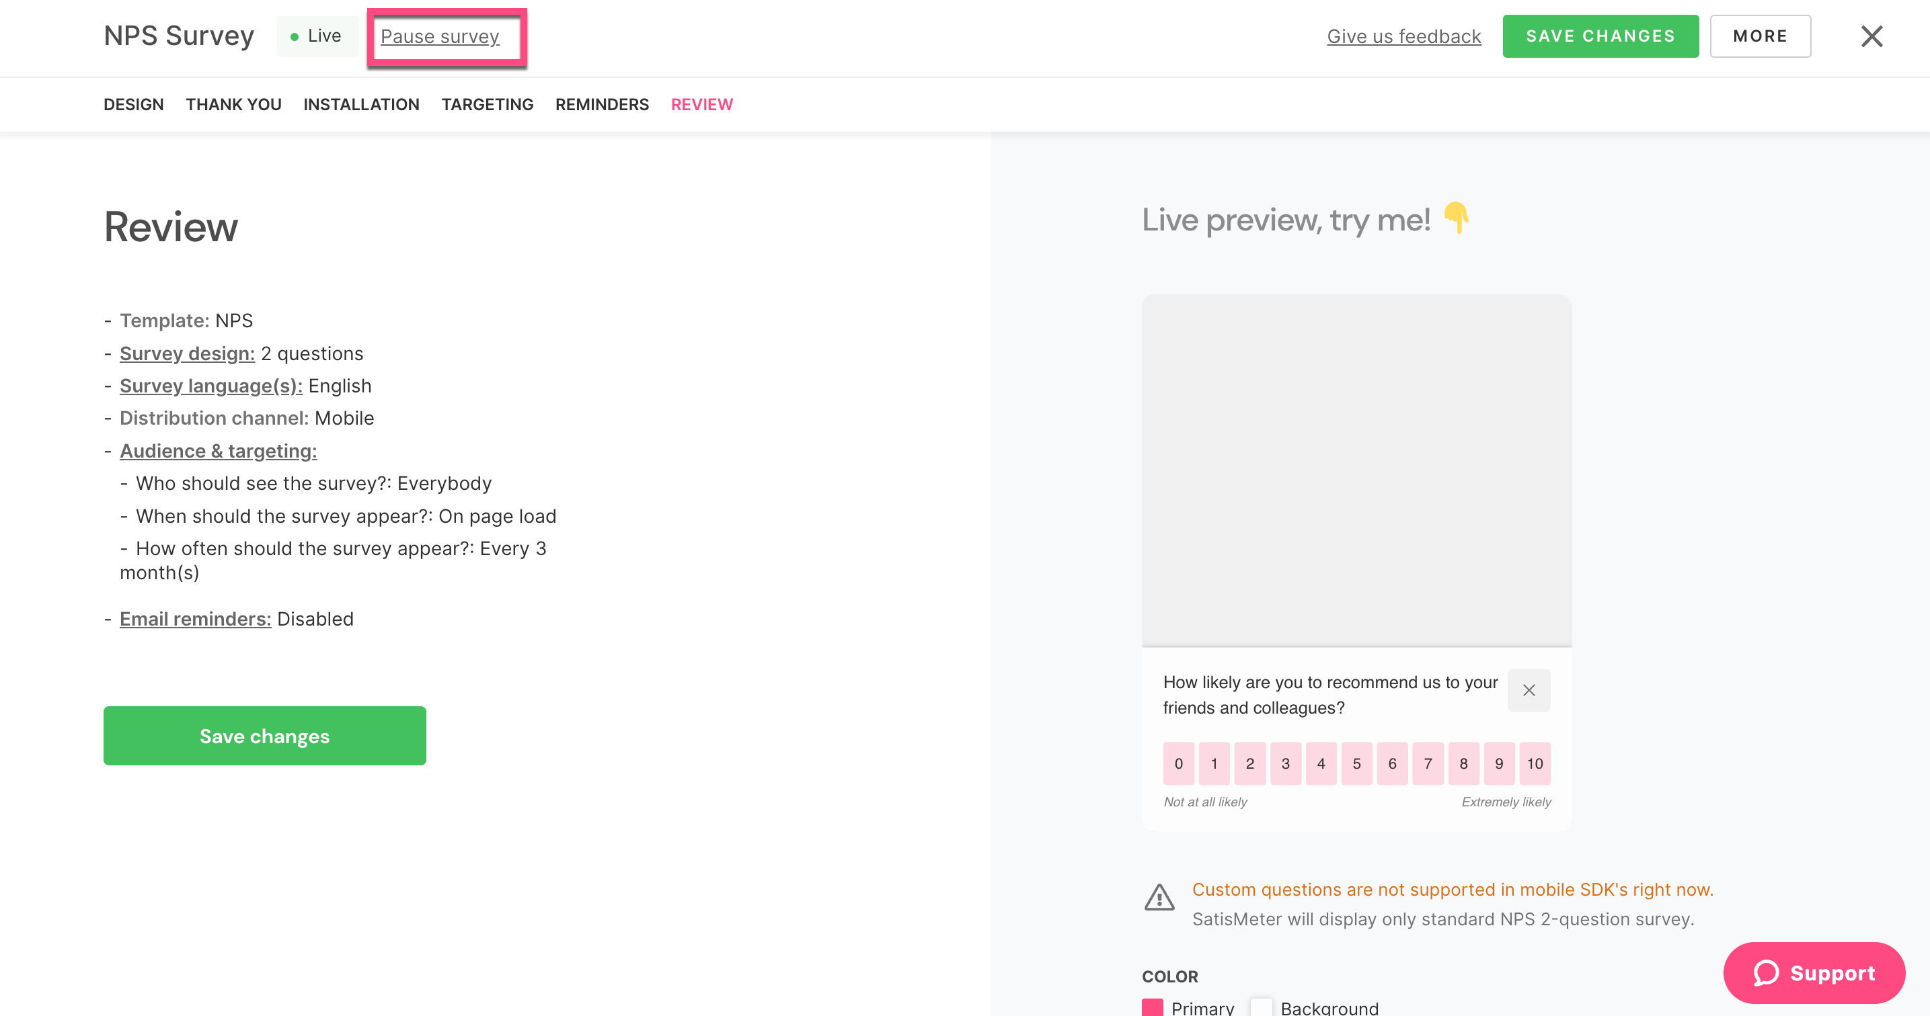Screen dimensions: 1930x1016
Task: Rate 6 in the preview survey
Action: pos(1392,763)
